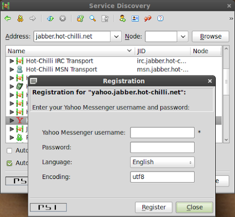Screen dimensions: 235x217
Task: Click the toolbar overflow double-chevron
Action: point(231,19)
